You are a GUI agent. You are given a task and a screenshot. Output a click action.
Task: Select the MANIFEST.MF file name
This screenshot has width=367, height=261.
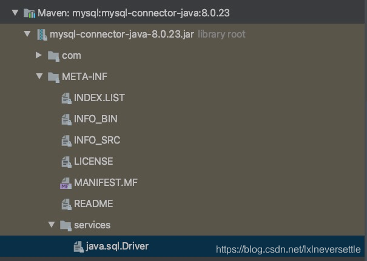tap(106, 183)
